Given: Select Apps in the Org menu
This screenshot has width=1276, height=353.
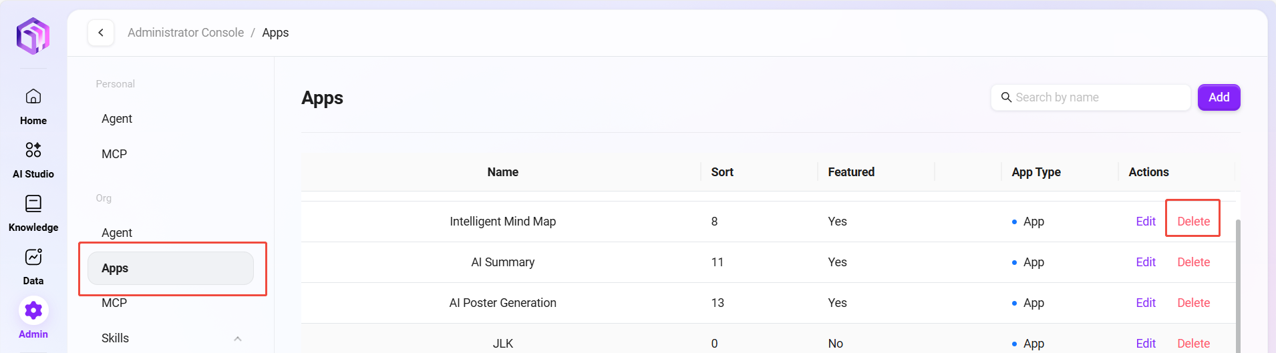Looking at the screenshot, I should pos(170,268).
